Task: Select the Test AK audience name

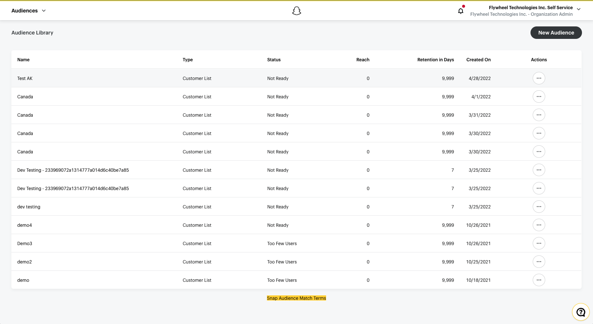Action: click(25, 79)
